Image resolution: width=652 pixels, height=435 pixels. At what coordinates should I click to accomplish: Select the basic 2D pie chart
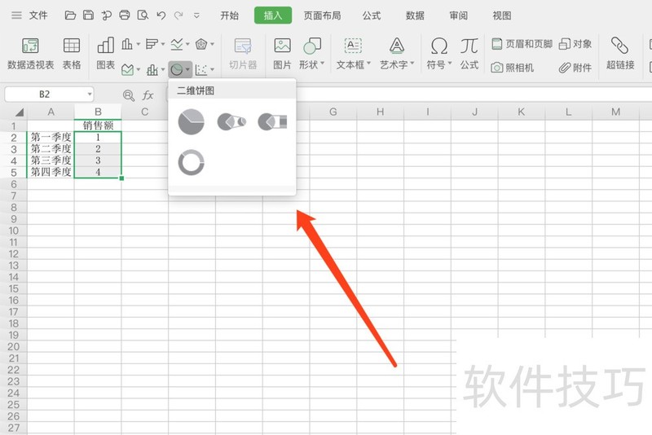pos(192,122)
